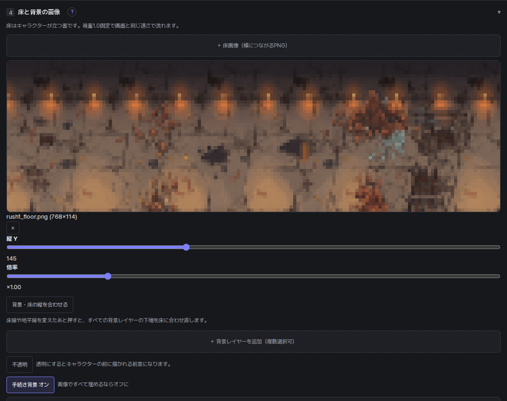Click the ×1.00 scale value text
The height and width of the screenshot is (401, 507).
point(14,287)
